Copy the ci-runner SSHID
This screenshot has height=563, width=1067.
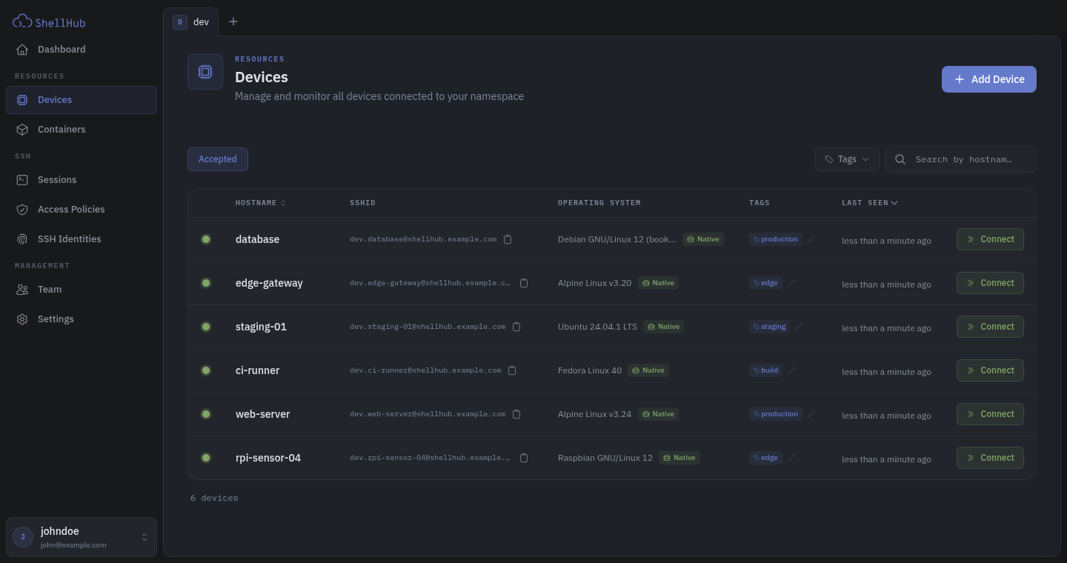[x=512, y=370]
